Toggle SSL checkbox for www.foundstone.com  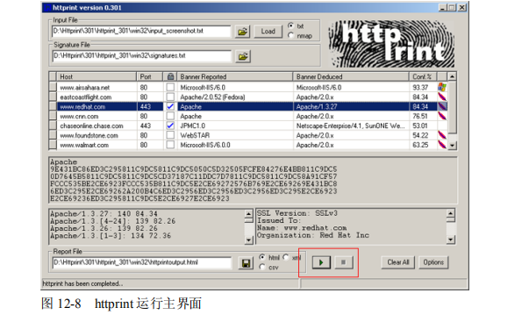click(x=170, y=135)
